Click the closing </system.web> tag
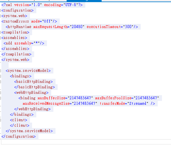 point(16,60)
